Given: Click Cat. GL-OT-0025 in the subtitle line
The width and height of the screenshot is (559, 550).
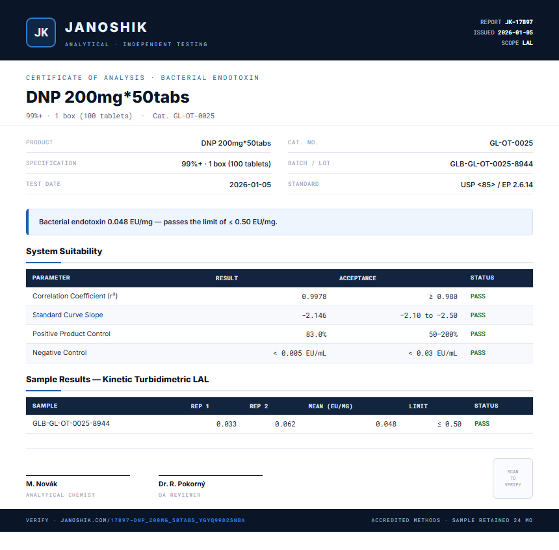Looking at the screenshot, I should pos(183,116).
